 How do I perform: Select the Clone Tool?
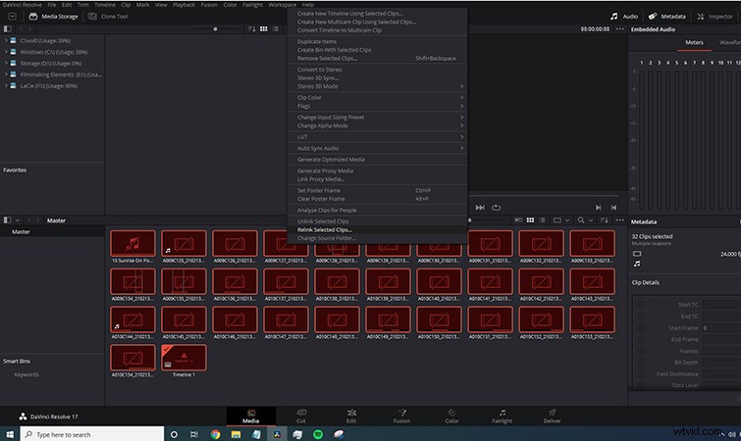tap(108, 17)
